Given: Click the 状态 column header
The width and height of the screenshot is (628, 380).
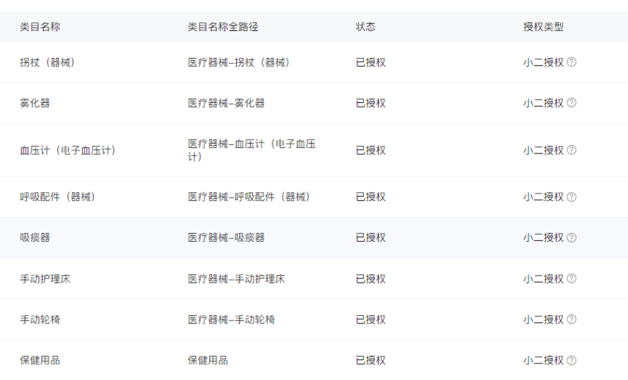Looking at the screenshot, I should (x=365, y=27).
